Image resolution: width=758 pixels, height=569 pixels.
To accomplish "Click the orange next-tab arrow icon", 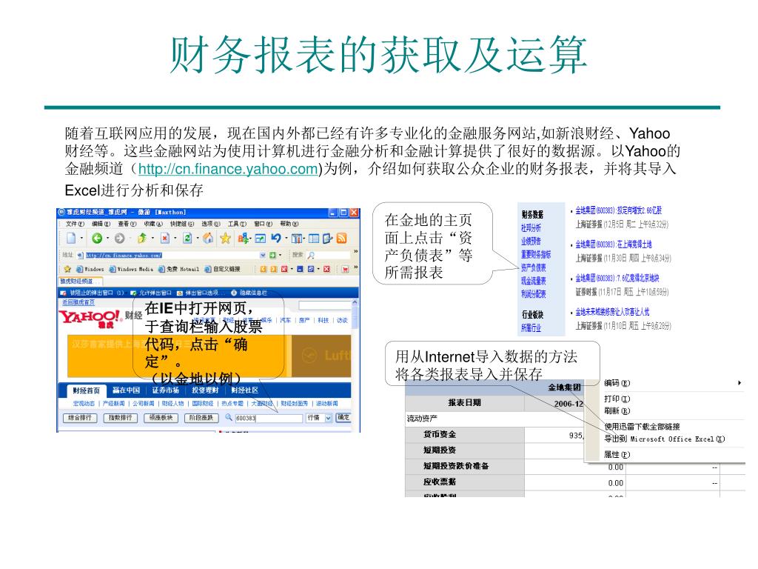I will point(274,269).
